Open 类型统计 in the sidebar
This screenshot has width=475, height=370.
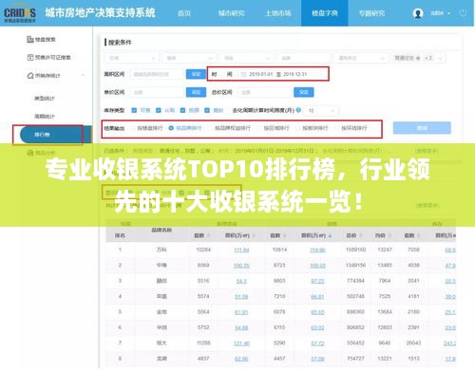(45, 99)
